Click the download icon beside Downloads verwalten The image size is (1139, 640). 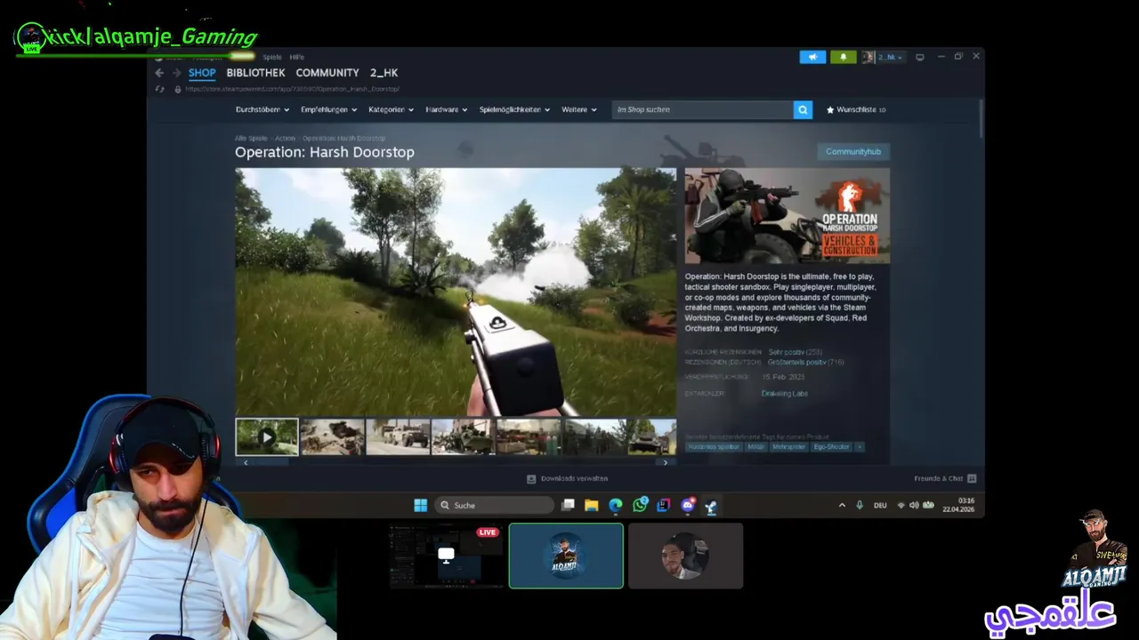pos(531,478)
